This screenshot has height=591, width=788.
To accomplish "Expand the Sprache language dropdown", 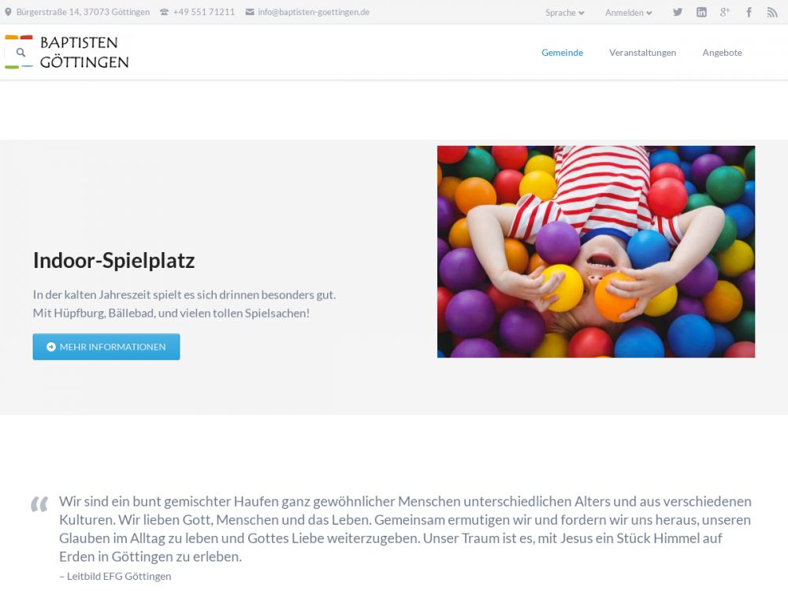I will [x=565, y=13].
